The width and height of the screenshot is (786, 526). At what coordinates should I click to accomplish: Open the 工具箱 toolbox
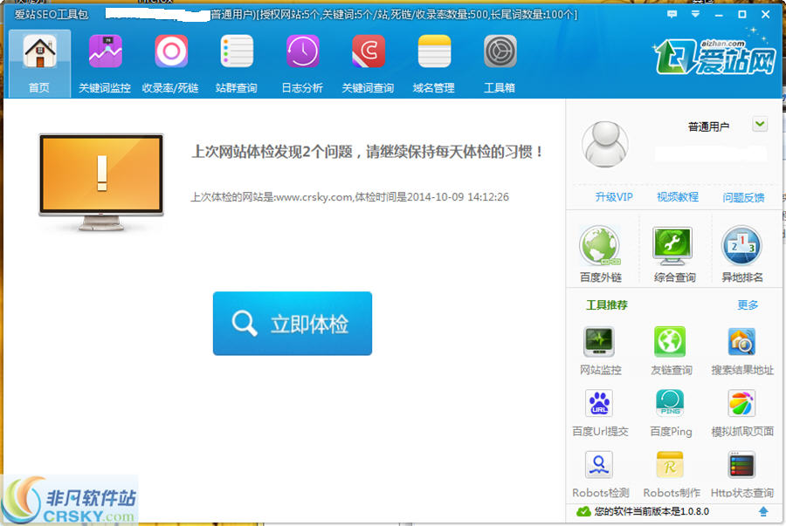pos(499,61)
